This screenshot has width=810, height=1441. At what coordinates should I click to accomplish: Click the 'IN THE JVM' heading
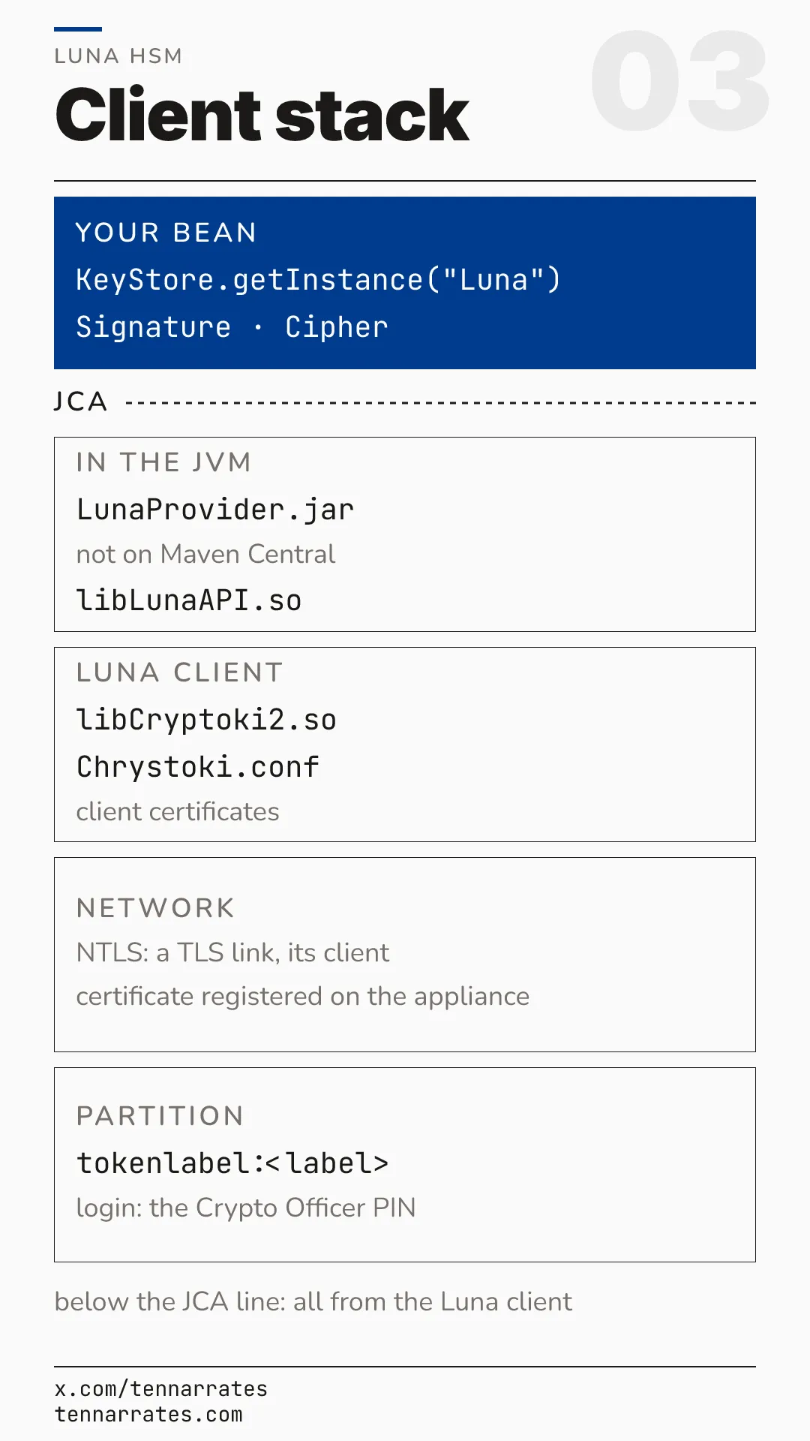pyautogui.click(x=163, y=462)
